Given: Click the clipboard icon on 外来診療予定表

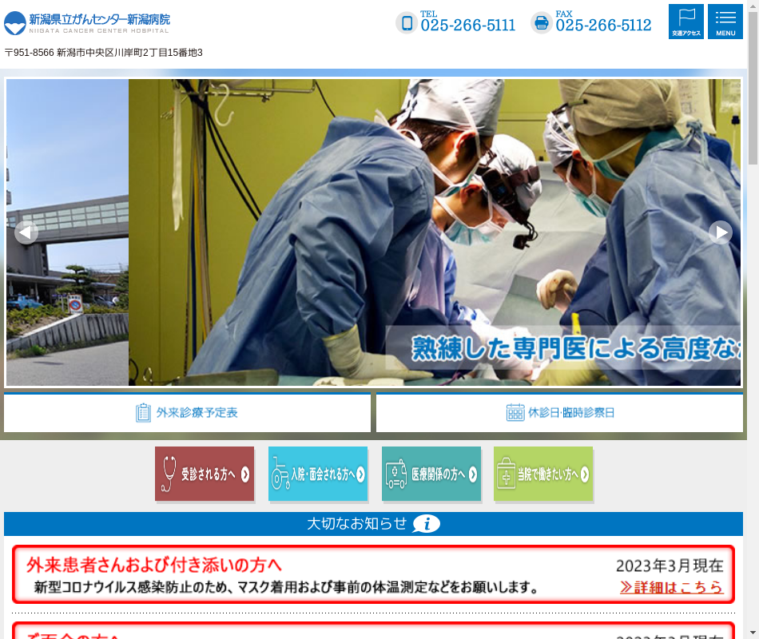Looking at the screenshot, I should pos(143,413).
